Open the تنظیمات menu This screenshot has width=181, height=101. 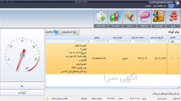pos(148,6)
